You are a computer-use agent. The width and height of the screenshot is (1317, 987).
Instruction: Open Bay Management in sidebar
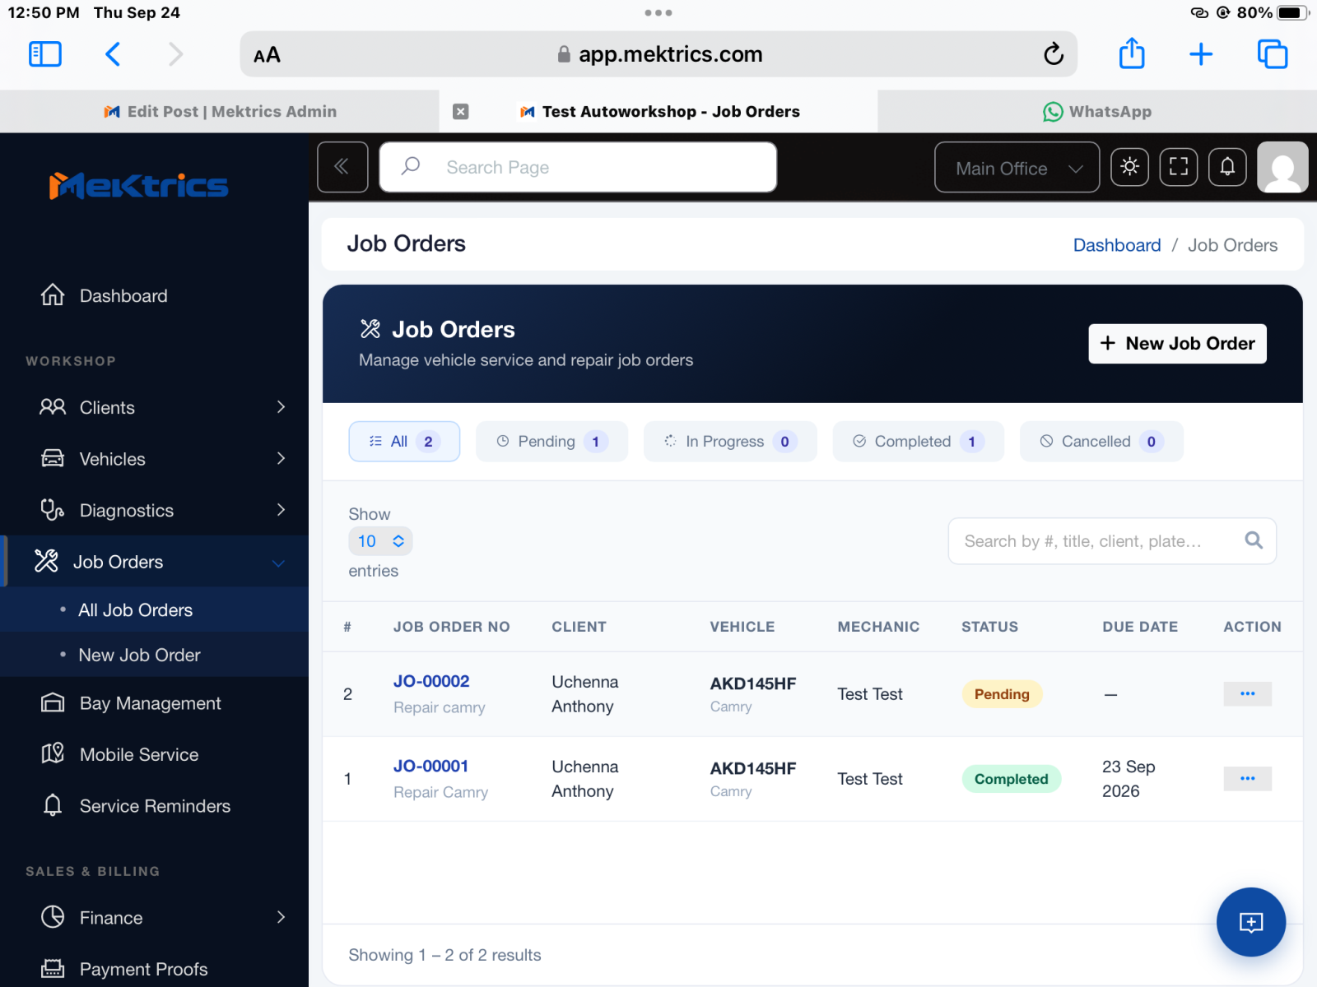click(x=154, y=703)
